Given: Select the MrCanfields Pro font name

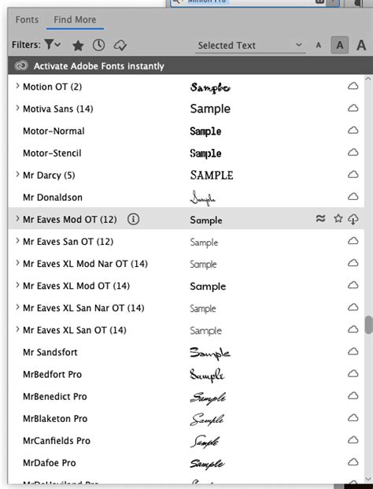Looking at the screenshot, I should click(x=57, y=441).
